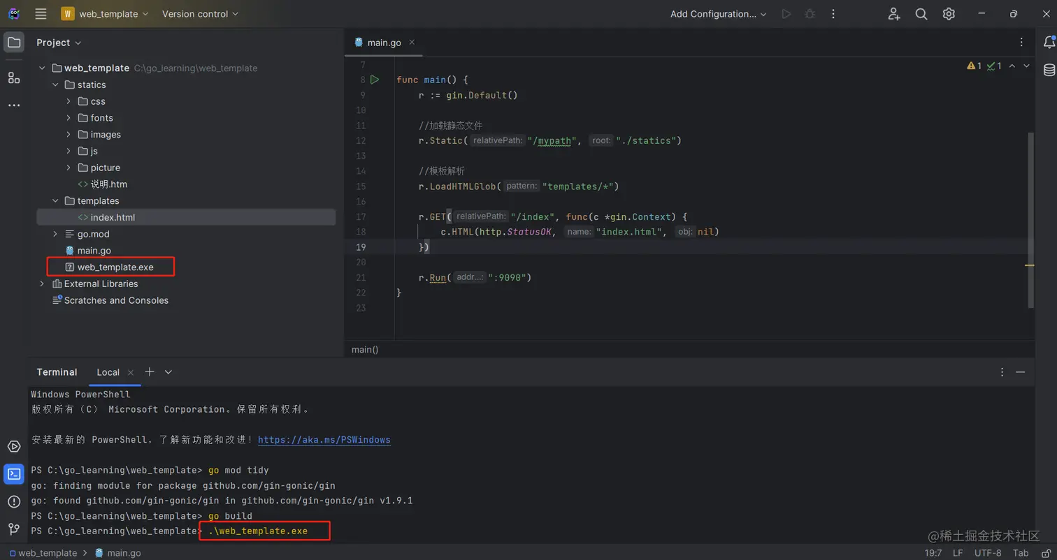1057x560 pixels.
Task: Open terminal options three-dot menu
Action: (x=1002, y=372)
